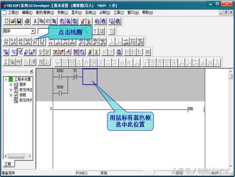This screenshot has height=177, width=235.
Task: Insert parallel falling pulse aF8
Action: 103,42
